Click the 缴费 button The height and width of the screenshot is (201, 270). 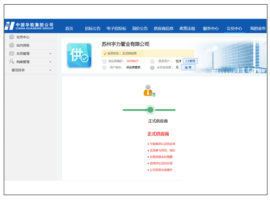point(188,67)
